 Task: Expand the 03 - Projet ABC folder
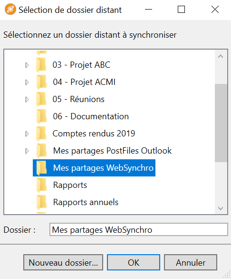27,65
